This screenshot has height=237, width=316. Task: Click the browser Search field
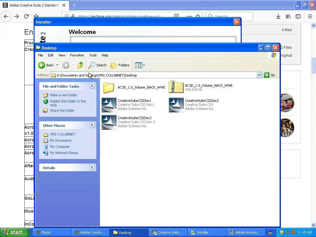click(x=229, y=16)
